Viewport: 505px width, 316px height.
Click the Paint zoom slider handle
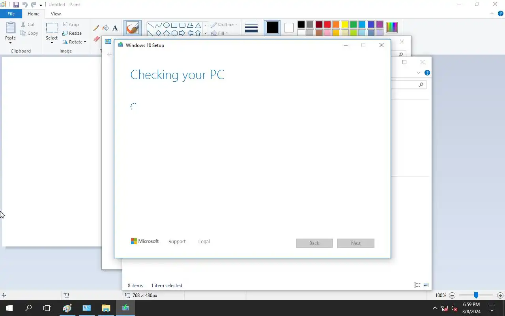tap(476, 295)
